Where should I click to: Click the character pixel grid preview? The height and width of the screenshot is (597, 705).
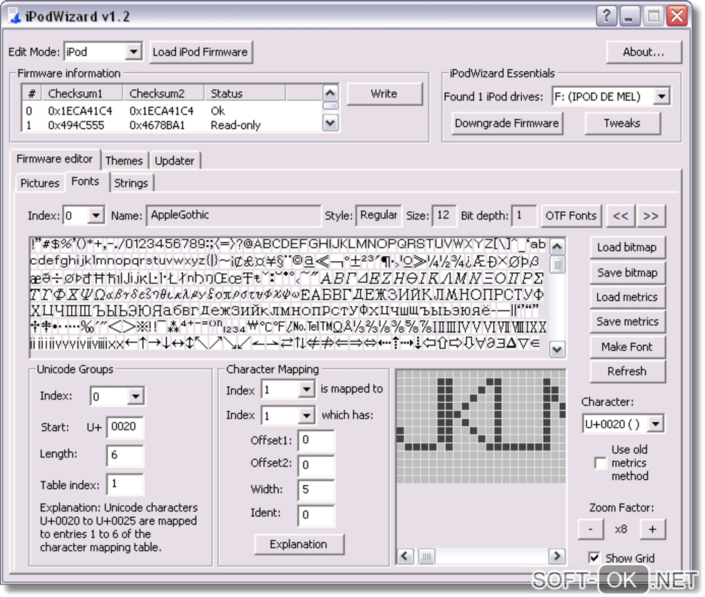pyautogui.click(x=480, y=426)
